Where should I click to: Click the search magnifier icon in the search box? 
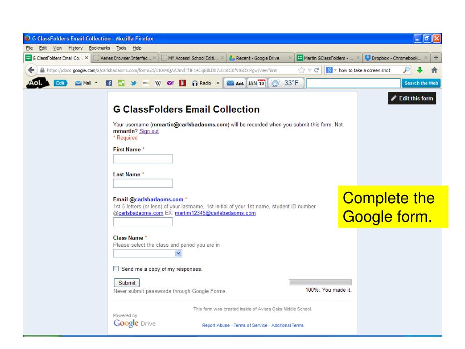click(x=406, y=70)
